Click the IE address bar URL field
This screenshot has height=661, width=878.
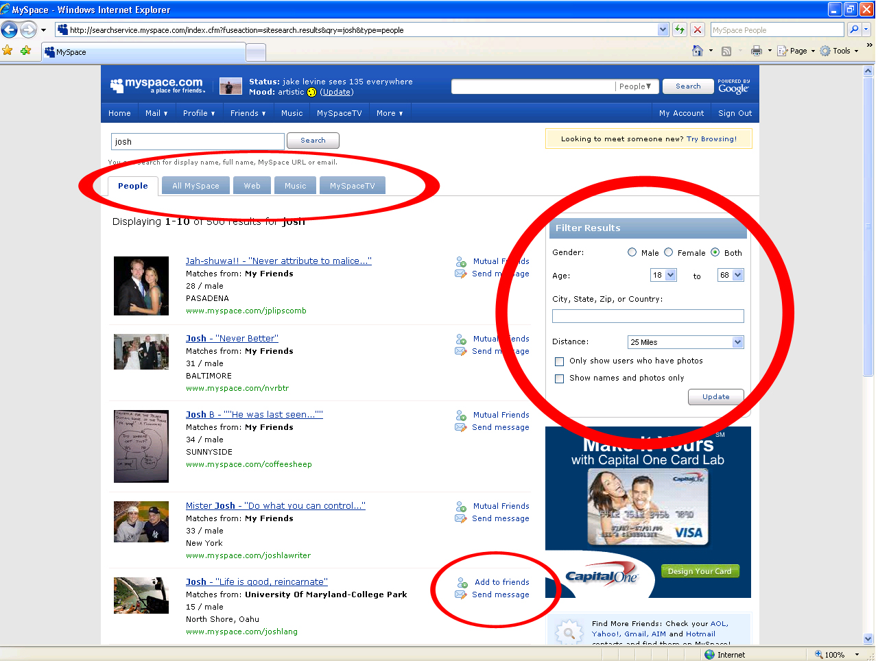tap(357, 29)
